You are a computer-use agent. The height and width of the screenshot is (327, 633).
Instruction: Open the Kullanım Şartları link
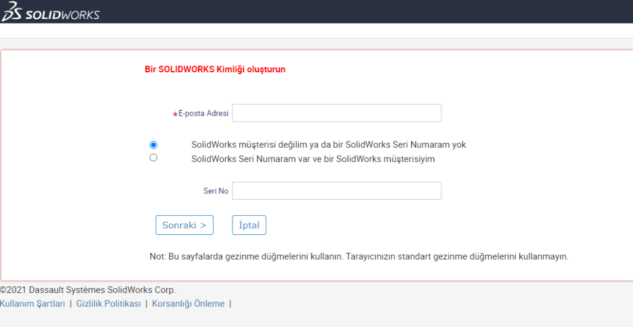pos(33,304)
